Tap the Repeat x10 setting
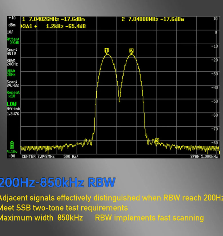223x236 pixels. click(13, 94)
